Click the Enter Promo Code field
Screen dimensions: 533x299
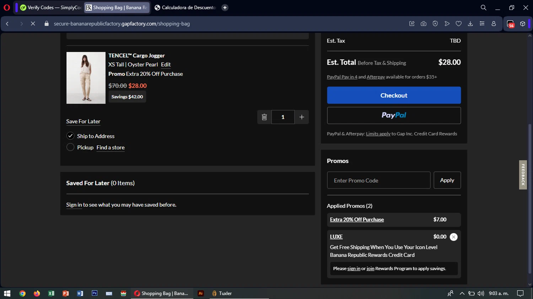[379, 181]
